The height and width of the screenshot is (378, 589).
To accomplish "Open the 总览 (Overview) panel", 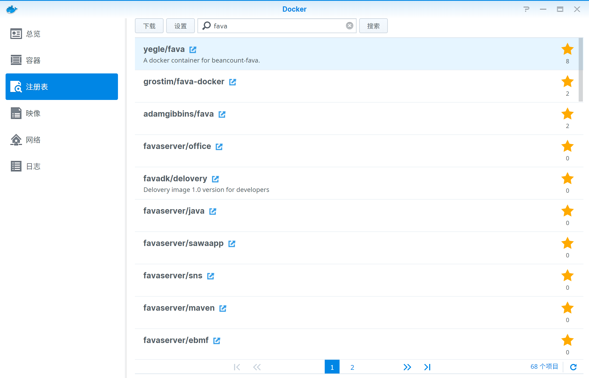I will (x=33, y=34).
